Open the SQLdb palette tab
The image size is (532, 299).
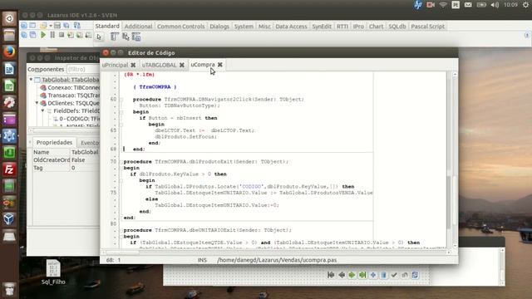tap(397, 26)
